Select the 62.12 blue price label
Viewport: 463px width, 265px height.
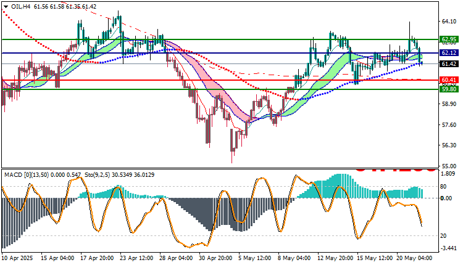pos(449,53)
